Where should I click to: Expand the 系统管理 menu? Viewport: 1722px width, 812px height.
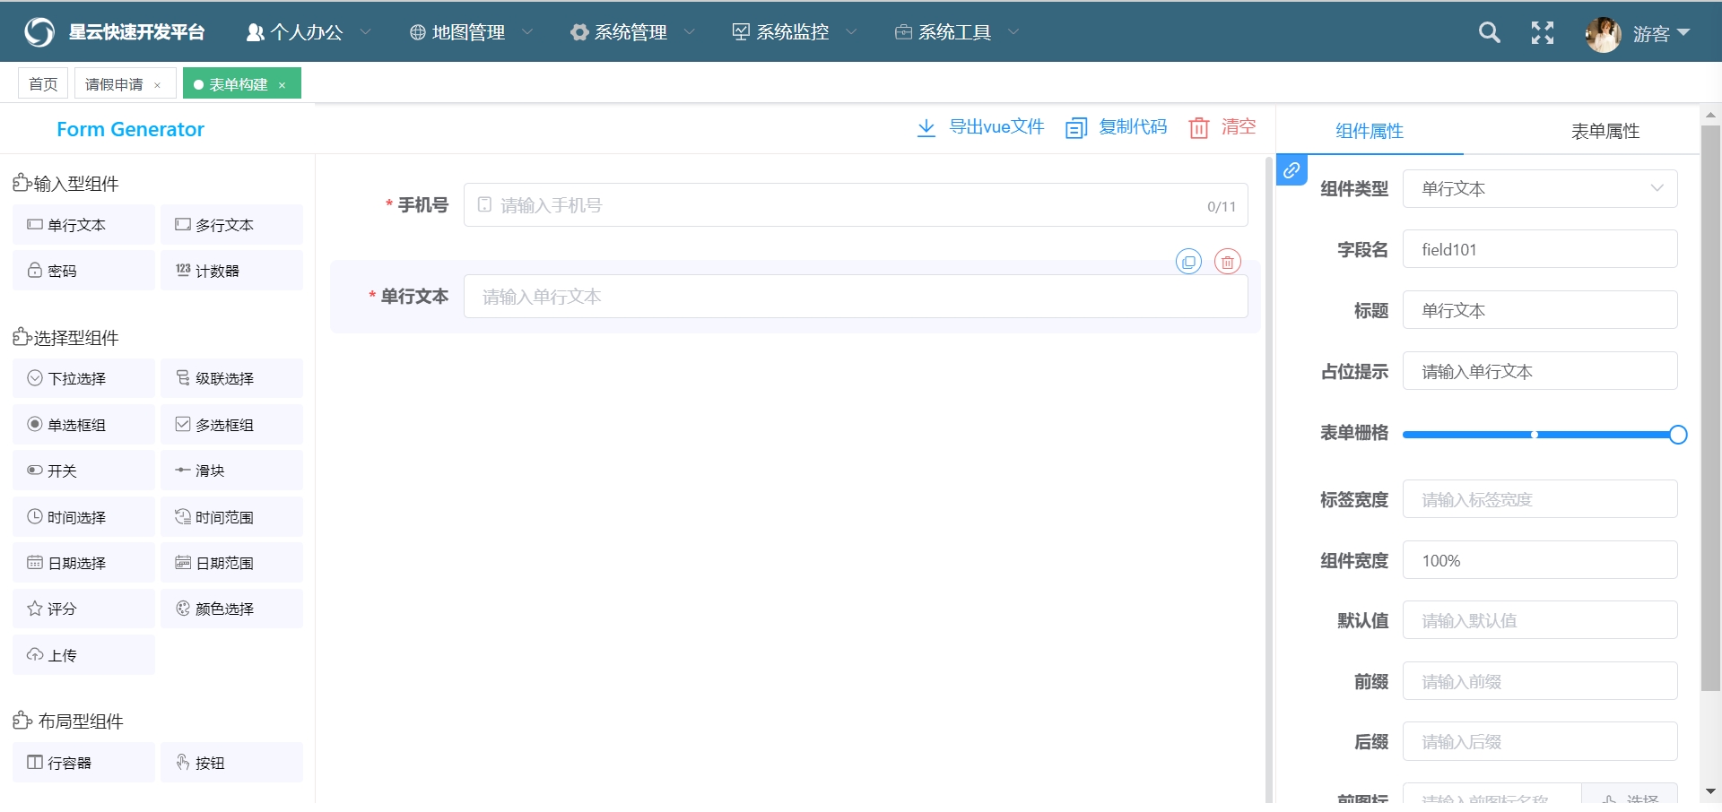pos(631,32)
